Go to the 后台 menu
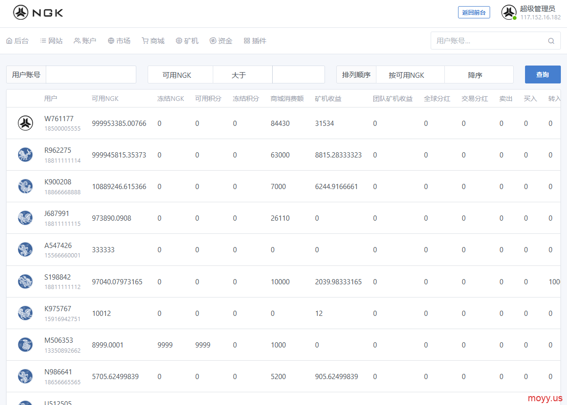 pyautogui.click(x=17, y=41)
